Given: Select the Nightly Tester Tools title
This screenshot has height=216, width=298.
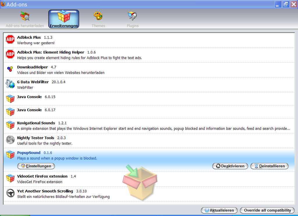Looking at the screenshot, I should (36, 138).
